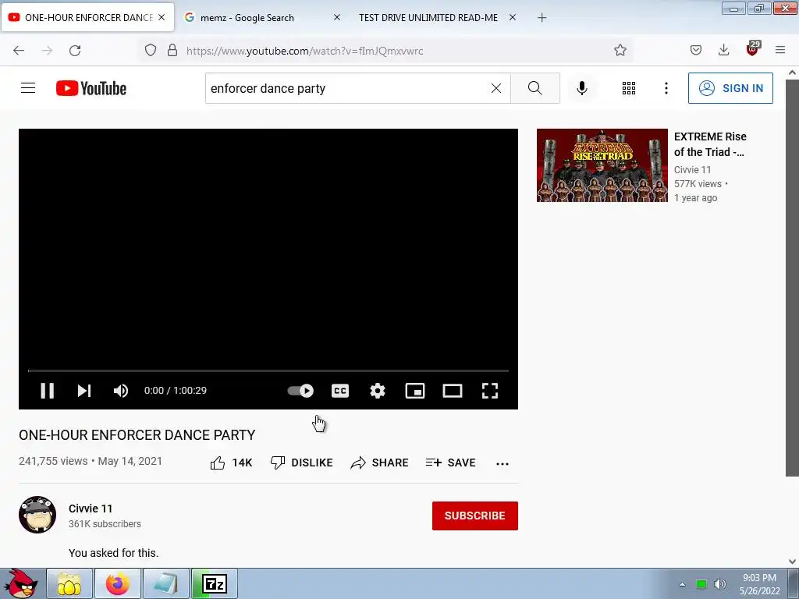Open the tracking protection shield
The height and width of the screenshot is (599, 799).
pos(151,50)
